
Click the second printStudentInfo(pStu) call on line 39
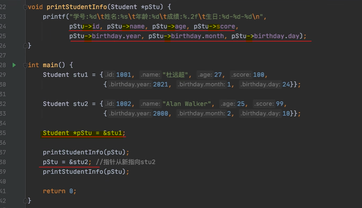tap(86, 172)
